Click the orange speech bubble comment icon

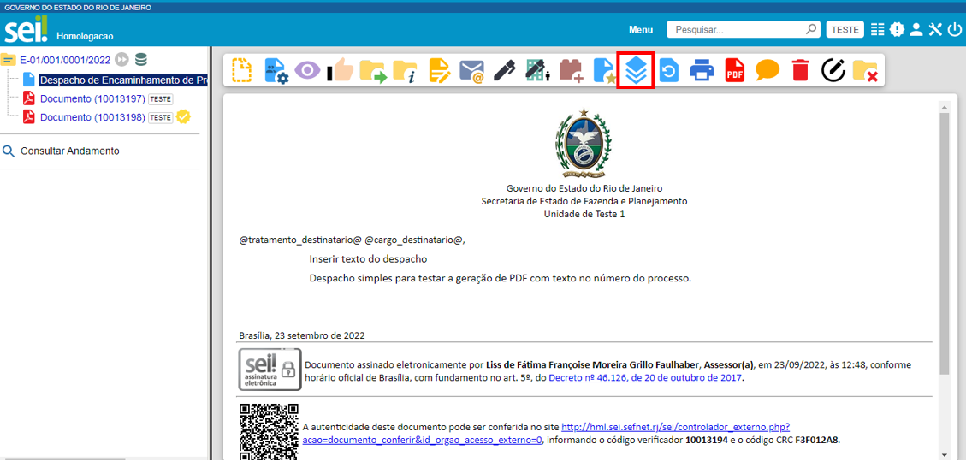point(767,70)
